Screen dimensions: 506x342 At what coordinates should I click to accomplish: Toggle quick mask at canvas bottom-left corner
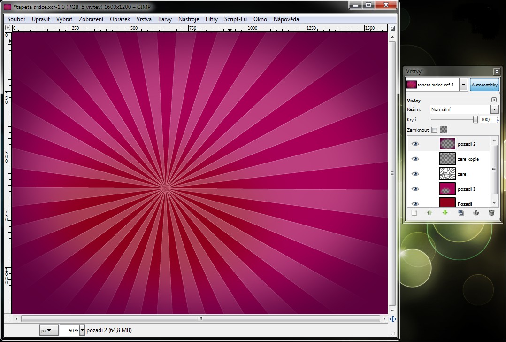coord(8,319)
